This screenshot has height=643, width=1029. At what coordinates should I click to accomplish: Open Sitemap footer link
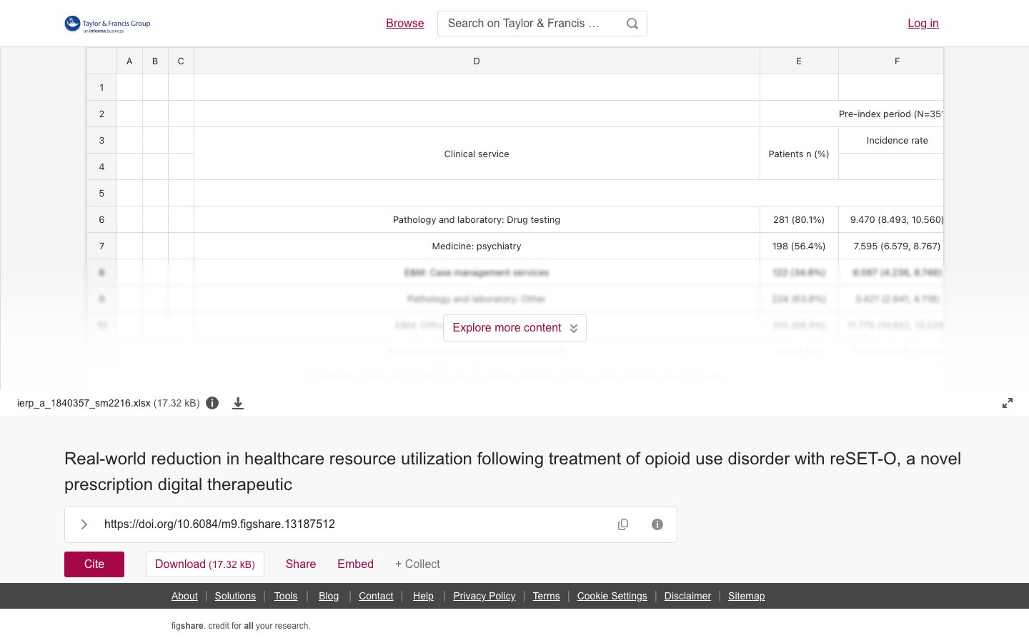(x=746, y=596)
